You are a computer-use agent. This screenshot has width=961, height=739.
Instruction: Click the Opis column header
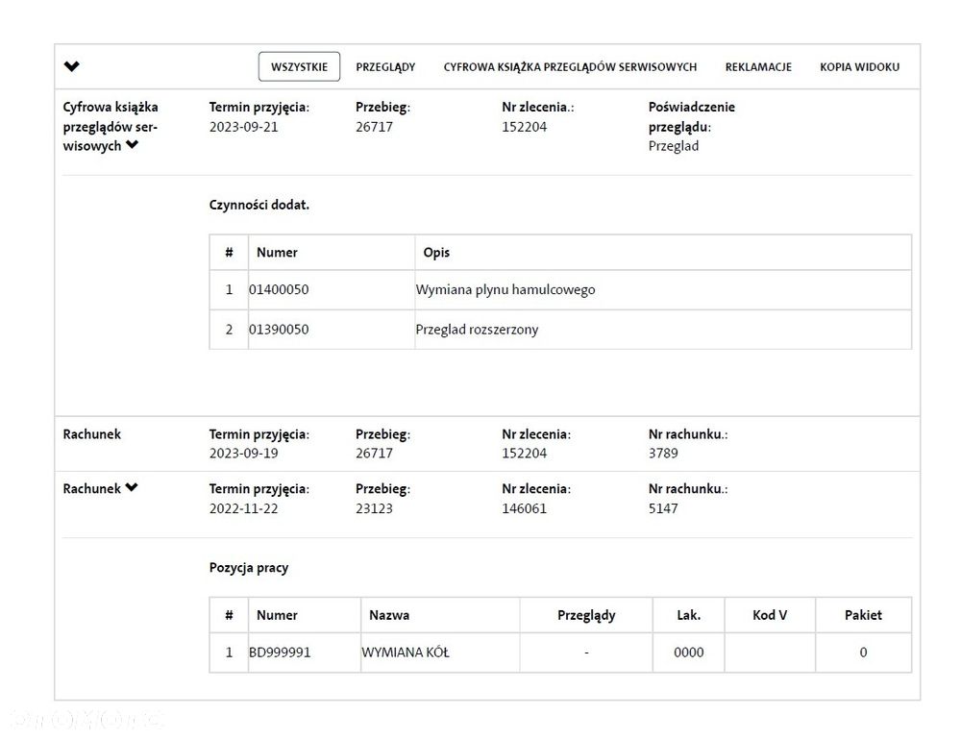[436, 253]
